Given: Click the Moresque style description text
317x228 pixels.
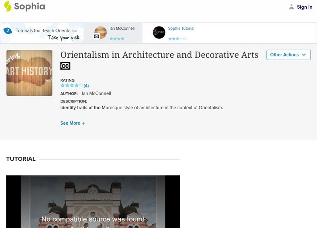Looking at the screenshot, I should 141,108.
